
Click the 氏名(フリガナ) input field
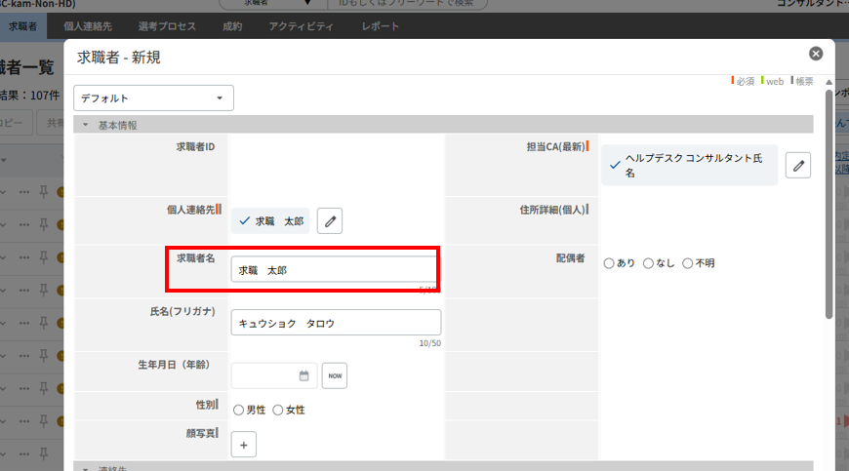click(336, 323)
